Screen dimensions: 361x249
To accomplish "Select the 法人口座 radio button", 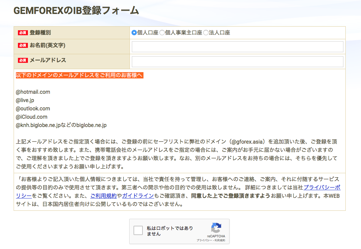I will [206, 33].
